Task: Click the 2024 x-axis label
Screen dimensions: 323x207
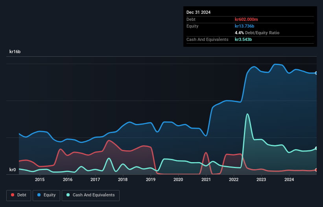Action: 289,179
